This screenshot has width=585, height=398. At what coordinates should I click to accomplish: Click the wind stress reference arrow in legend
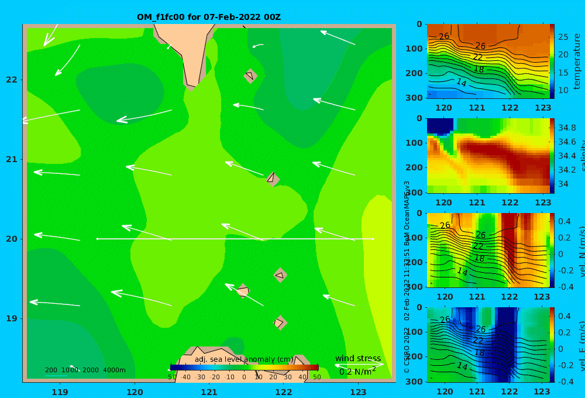point(359,365)
